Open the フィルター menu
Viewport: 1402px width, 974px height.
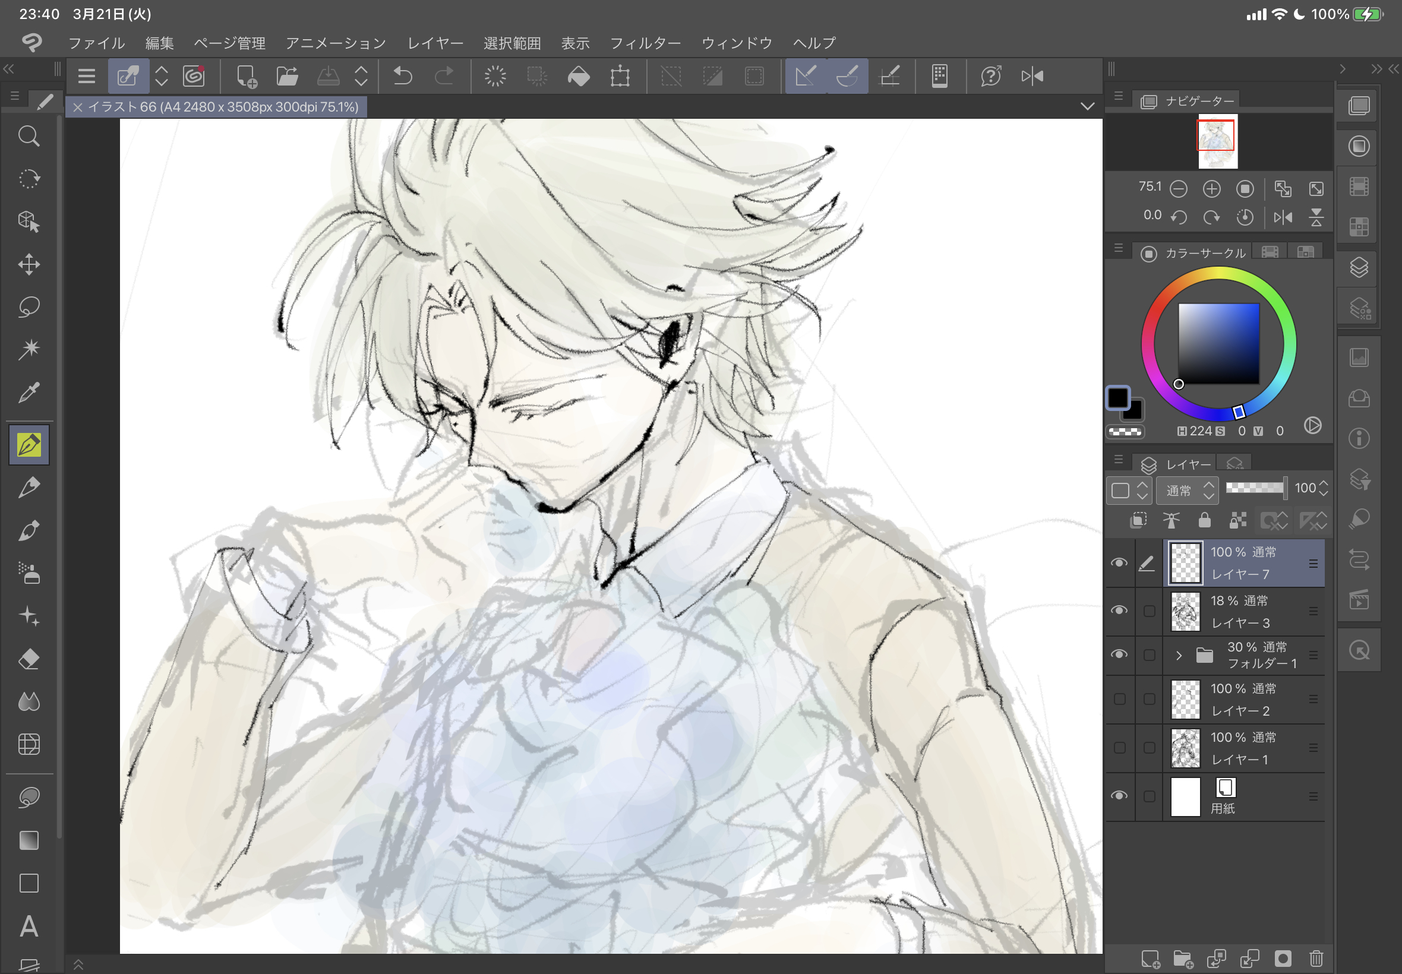click(645, 43)
